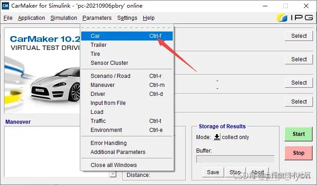This screenshot has width=317, height=185.
Task: Choose Trailer in the Parameters menu
Action: [x=127, y=45]
